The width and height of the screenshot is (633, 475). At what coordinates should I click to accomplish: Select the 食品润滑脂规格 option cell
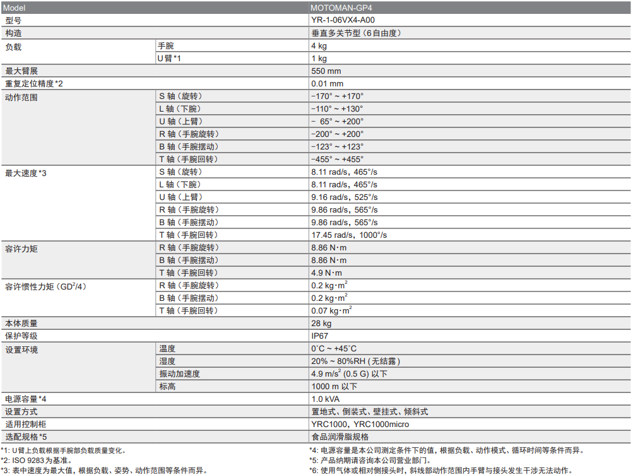tap(340, 437)
